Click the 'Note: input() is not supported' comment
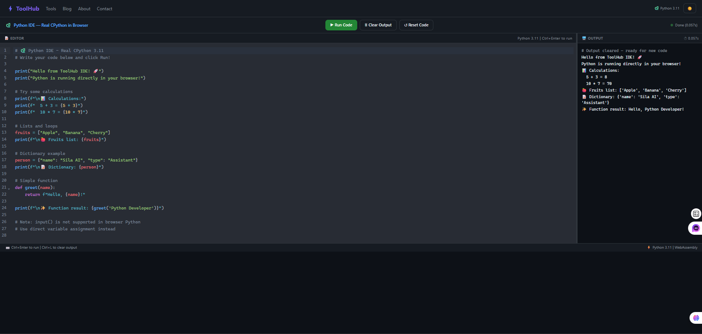Image resolution: width=702 pixels, height=334 pixels. click(x=78, y=222)
